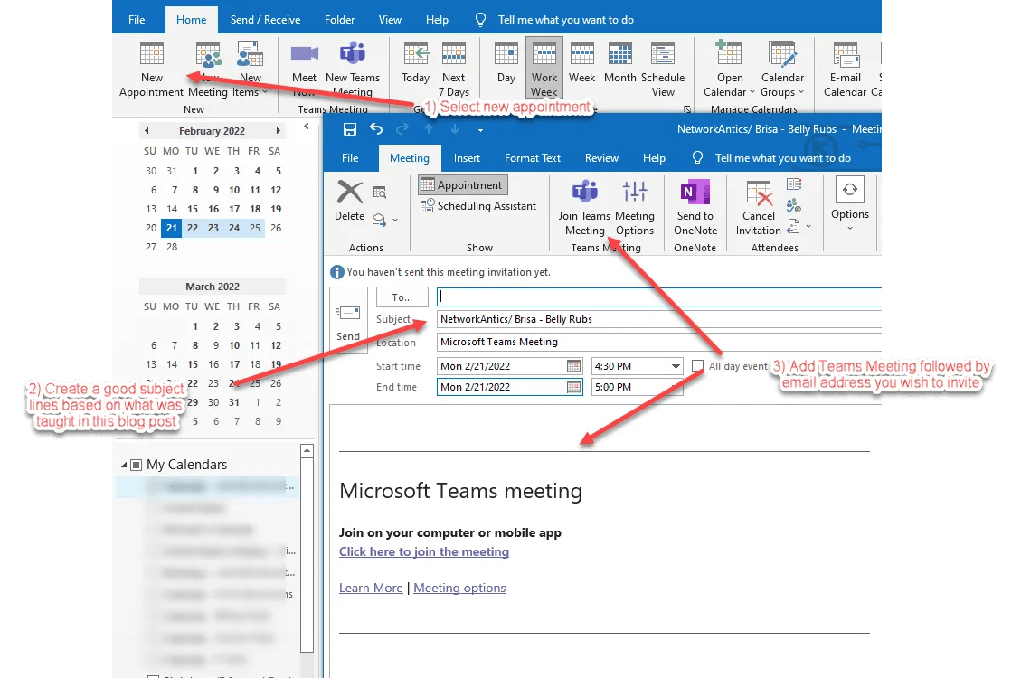This screenshot has width=1021, height=678.
Task: Show the Next 7 Days view
Action: pyautogui.click(x=454, y=53)
